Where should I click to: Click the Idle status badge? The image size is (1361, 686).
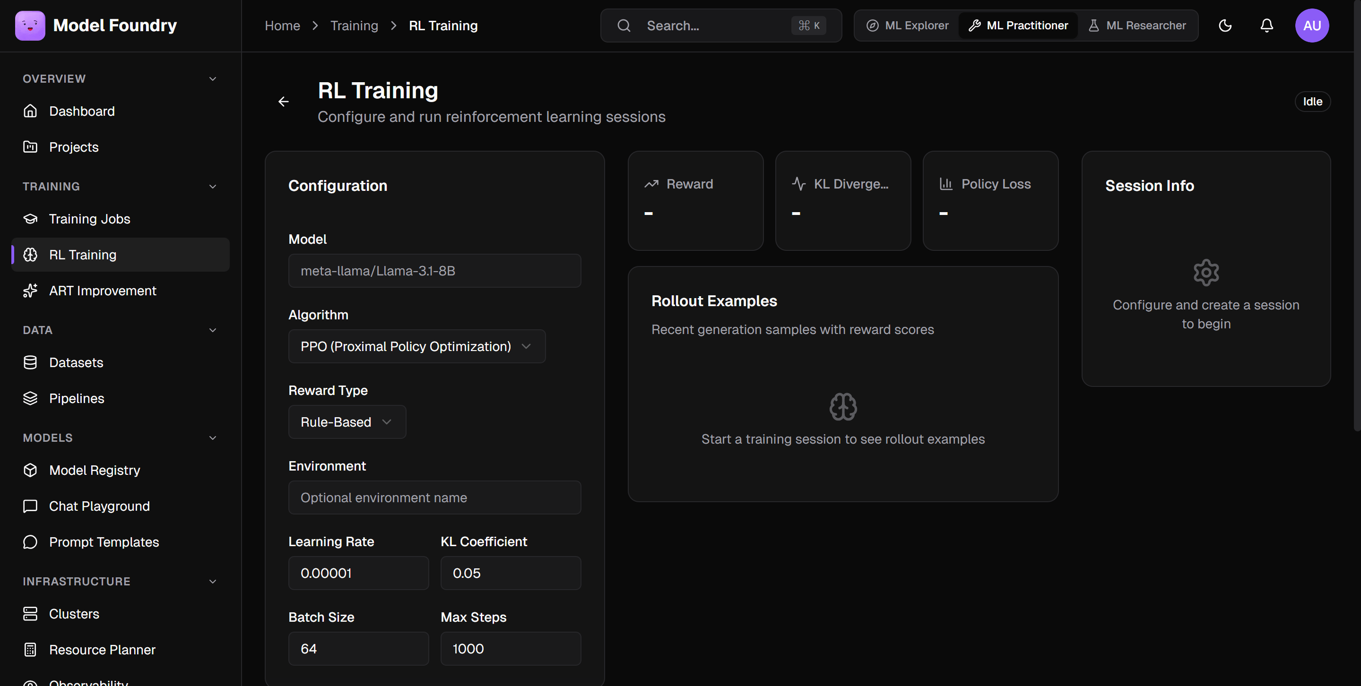click(x=1312, y=102)
